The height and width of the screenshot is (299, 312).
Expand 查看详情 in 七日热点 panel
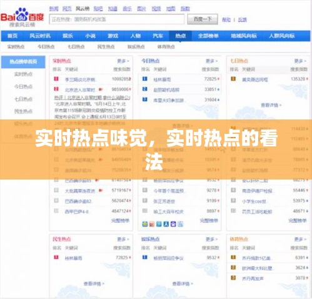click(x=271, y=105)
